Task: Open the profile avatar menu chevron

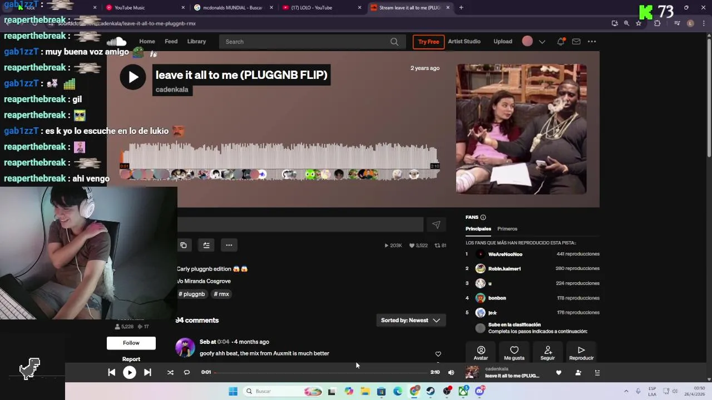Action: pyautogui.click(x=542, y=42)
